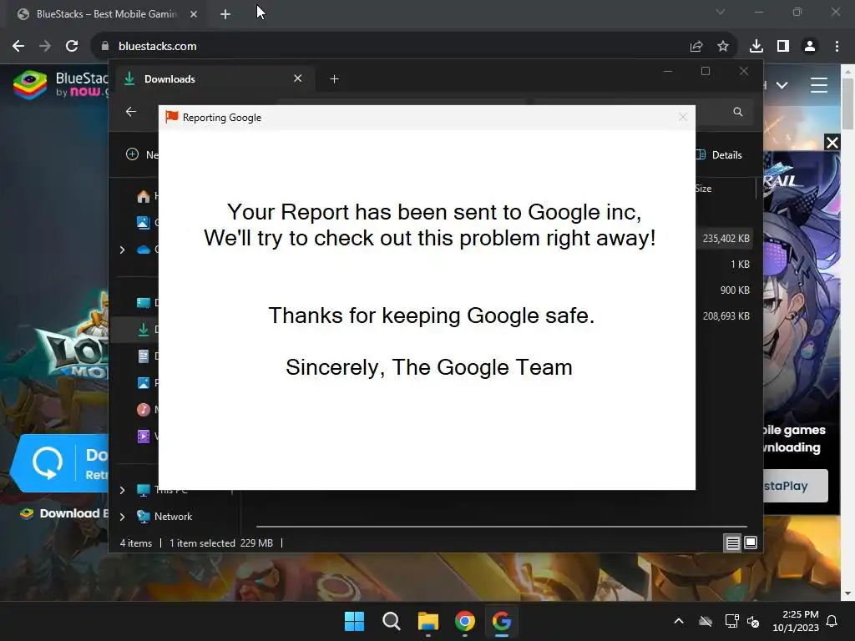
Task: Click the blue Download BlueStacks button
Action: pos(59,463)
